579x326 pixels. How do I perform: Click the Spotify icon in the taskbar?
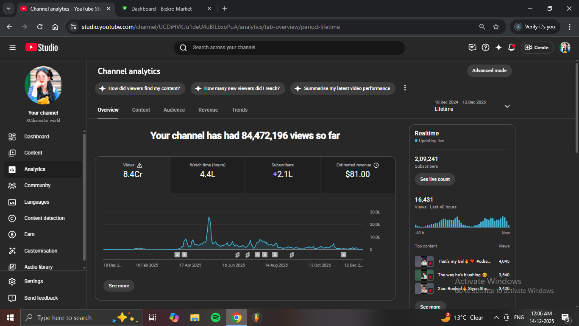215,318
